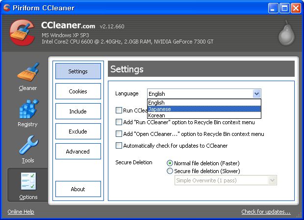Click Check for updates... link
Viewport: 304px width, 220px height.
click(x=266, y=212)
